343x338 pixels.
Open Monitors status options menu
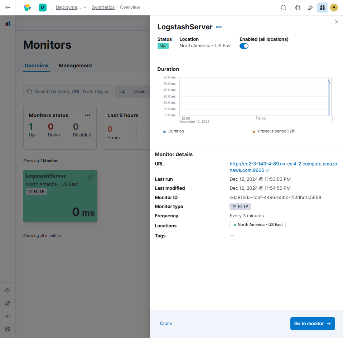click(x=87, y=115)
